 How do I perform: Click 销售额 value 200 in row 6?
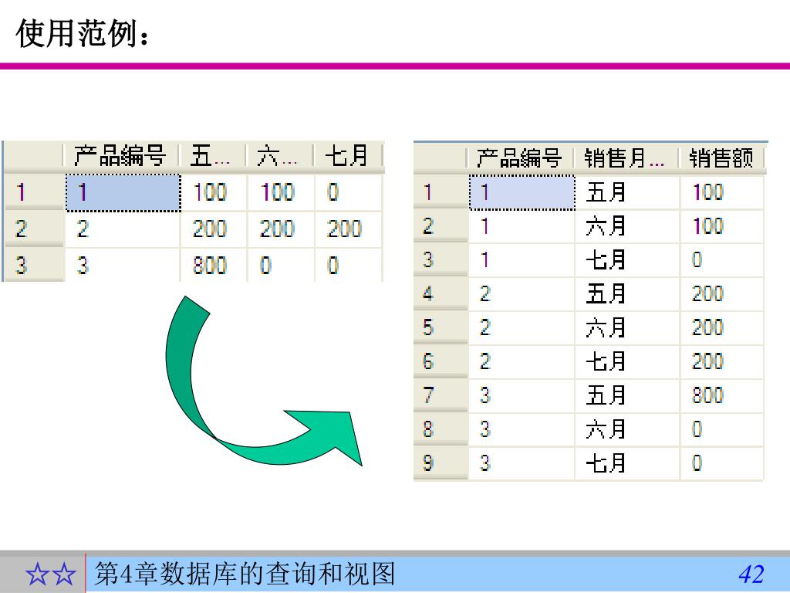pyautogui.click(x=722, y=361)
